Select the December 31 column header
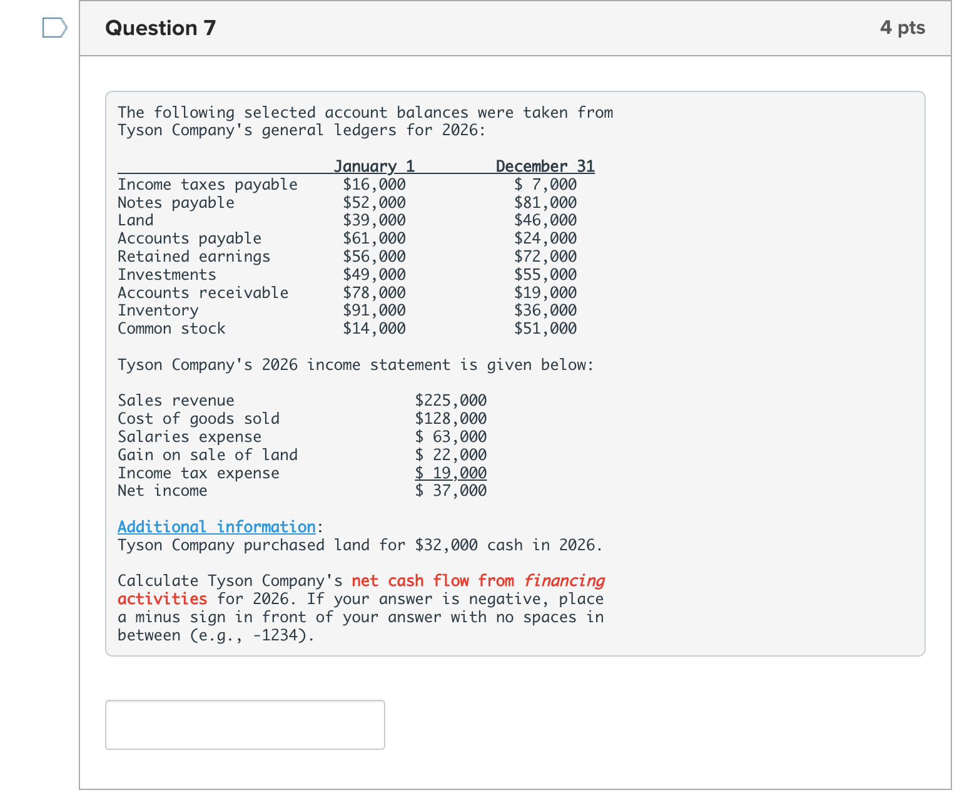 (545, 167)
